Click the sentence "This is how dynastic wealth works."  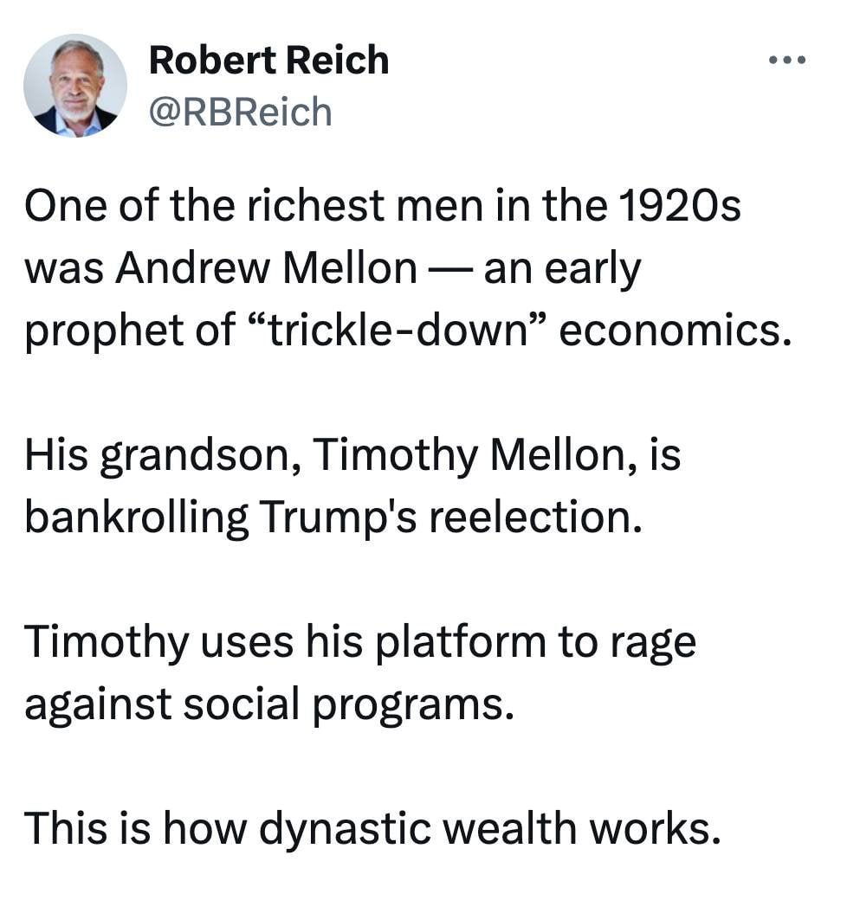[372, 829]
